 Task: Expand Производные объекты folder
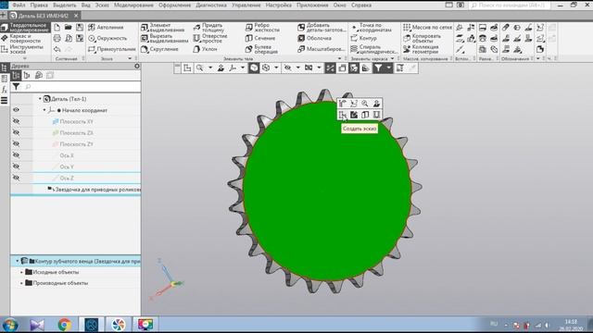pyautogui.click(x=22, y=283)
